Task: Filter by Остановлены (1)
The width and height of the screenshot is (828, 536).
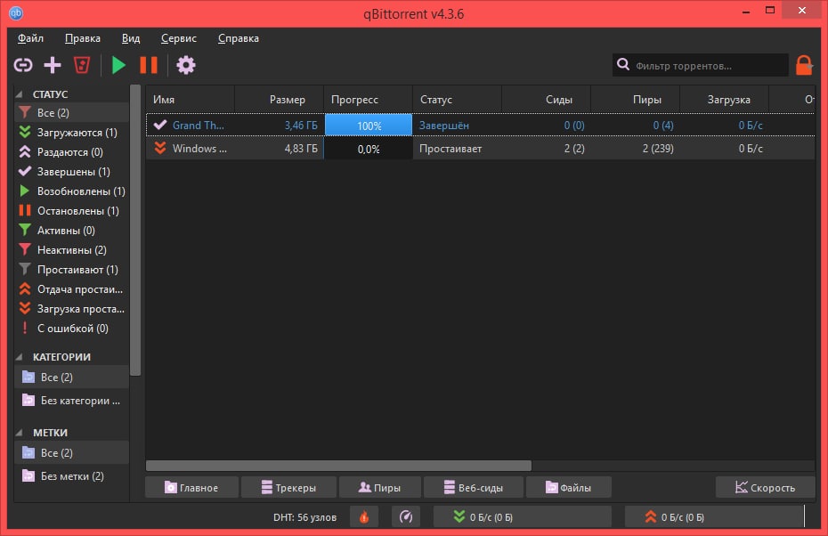Action: coord(71,211)
